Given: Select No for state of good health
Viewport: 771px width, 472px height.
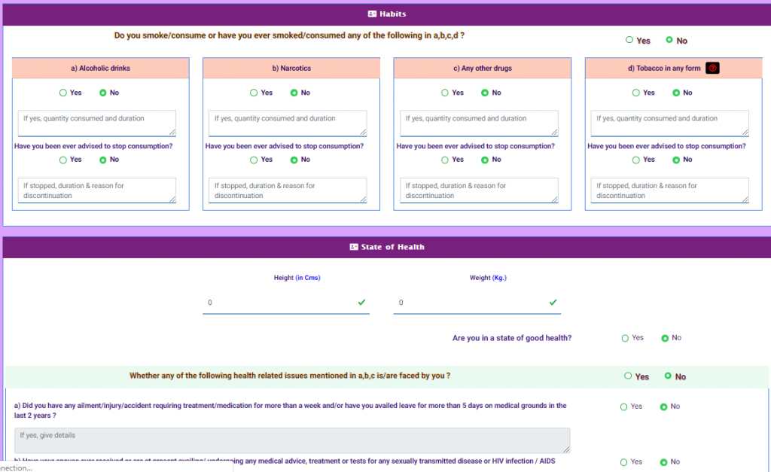Looking at the screenshot, I should [665, 338].
